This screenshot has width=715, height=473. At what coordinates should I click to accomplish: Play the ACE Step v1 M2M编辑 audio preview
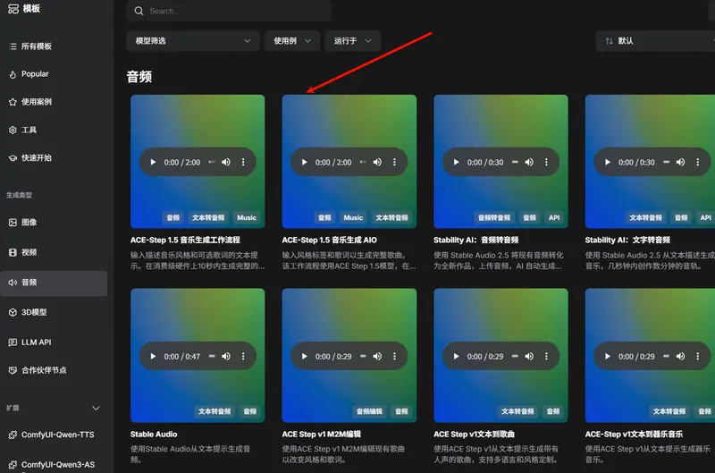[x=305, y=356]
